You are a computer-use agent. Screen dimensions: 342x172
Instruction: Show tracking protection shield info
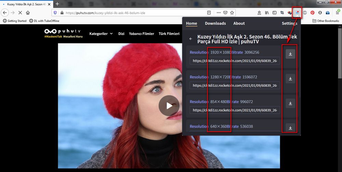[x=55, y=13]
